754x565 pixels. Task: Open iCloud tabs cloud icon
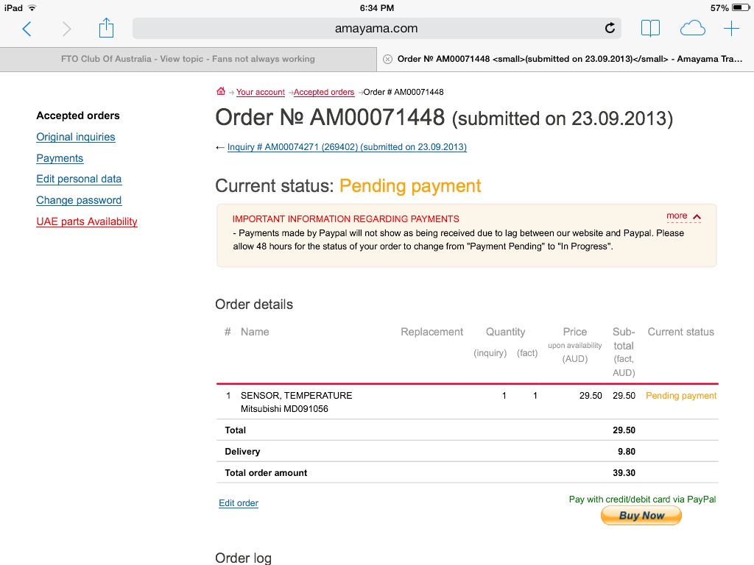692,29
